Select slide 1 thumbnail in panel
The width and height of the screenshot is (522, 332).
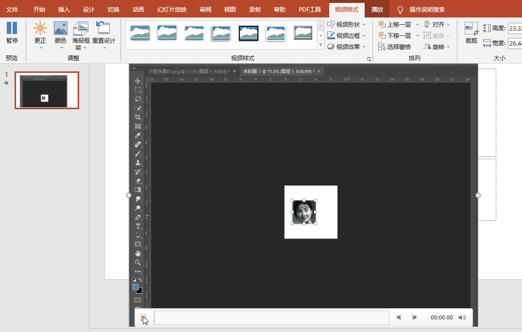click(x=47, y=90)
